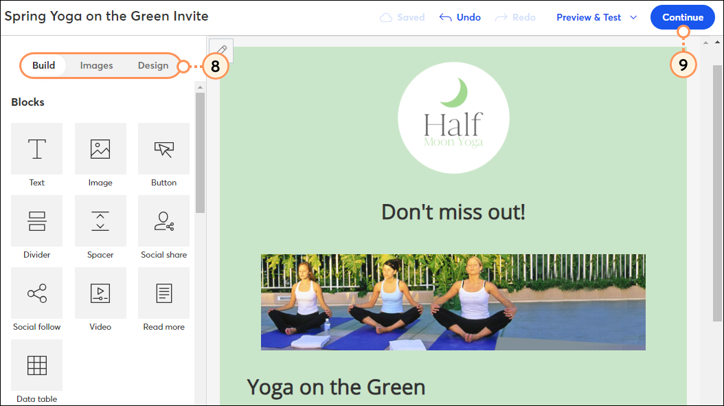
Task: Click the Undo button
Action: [460, 17]
